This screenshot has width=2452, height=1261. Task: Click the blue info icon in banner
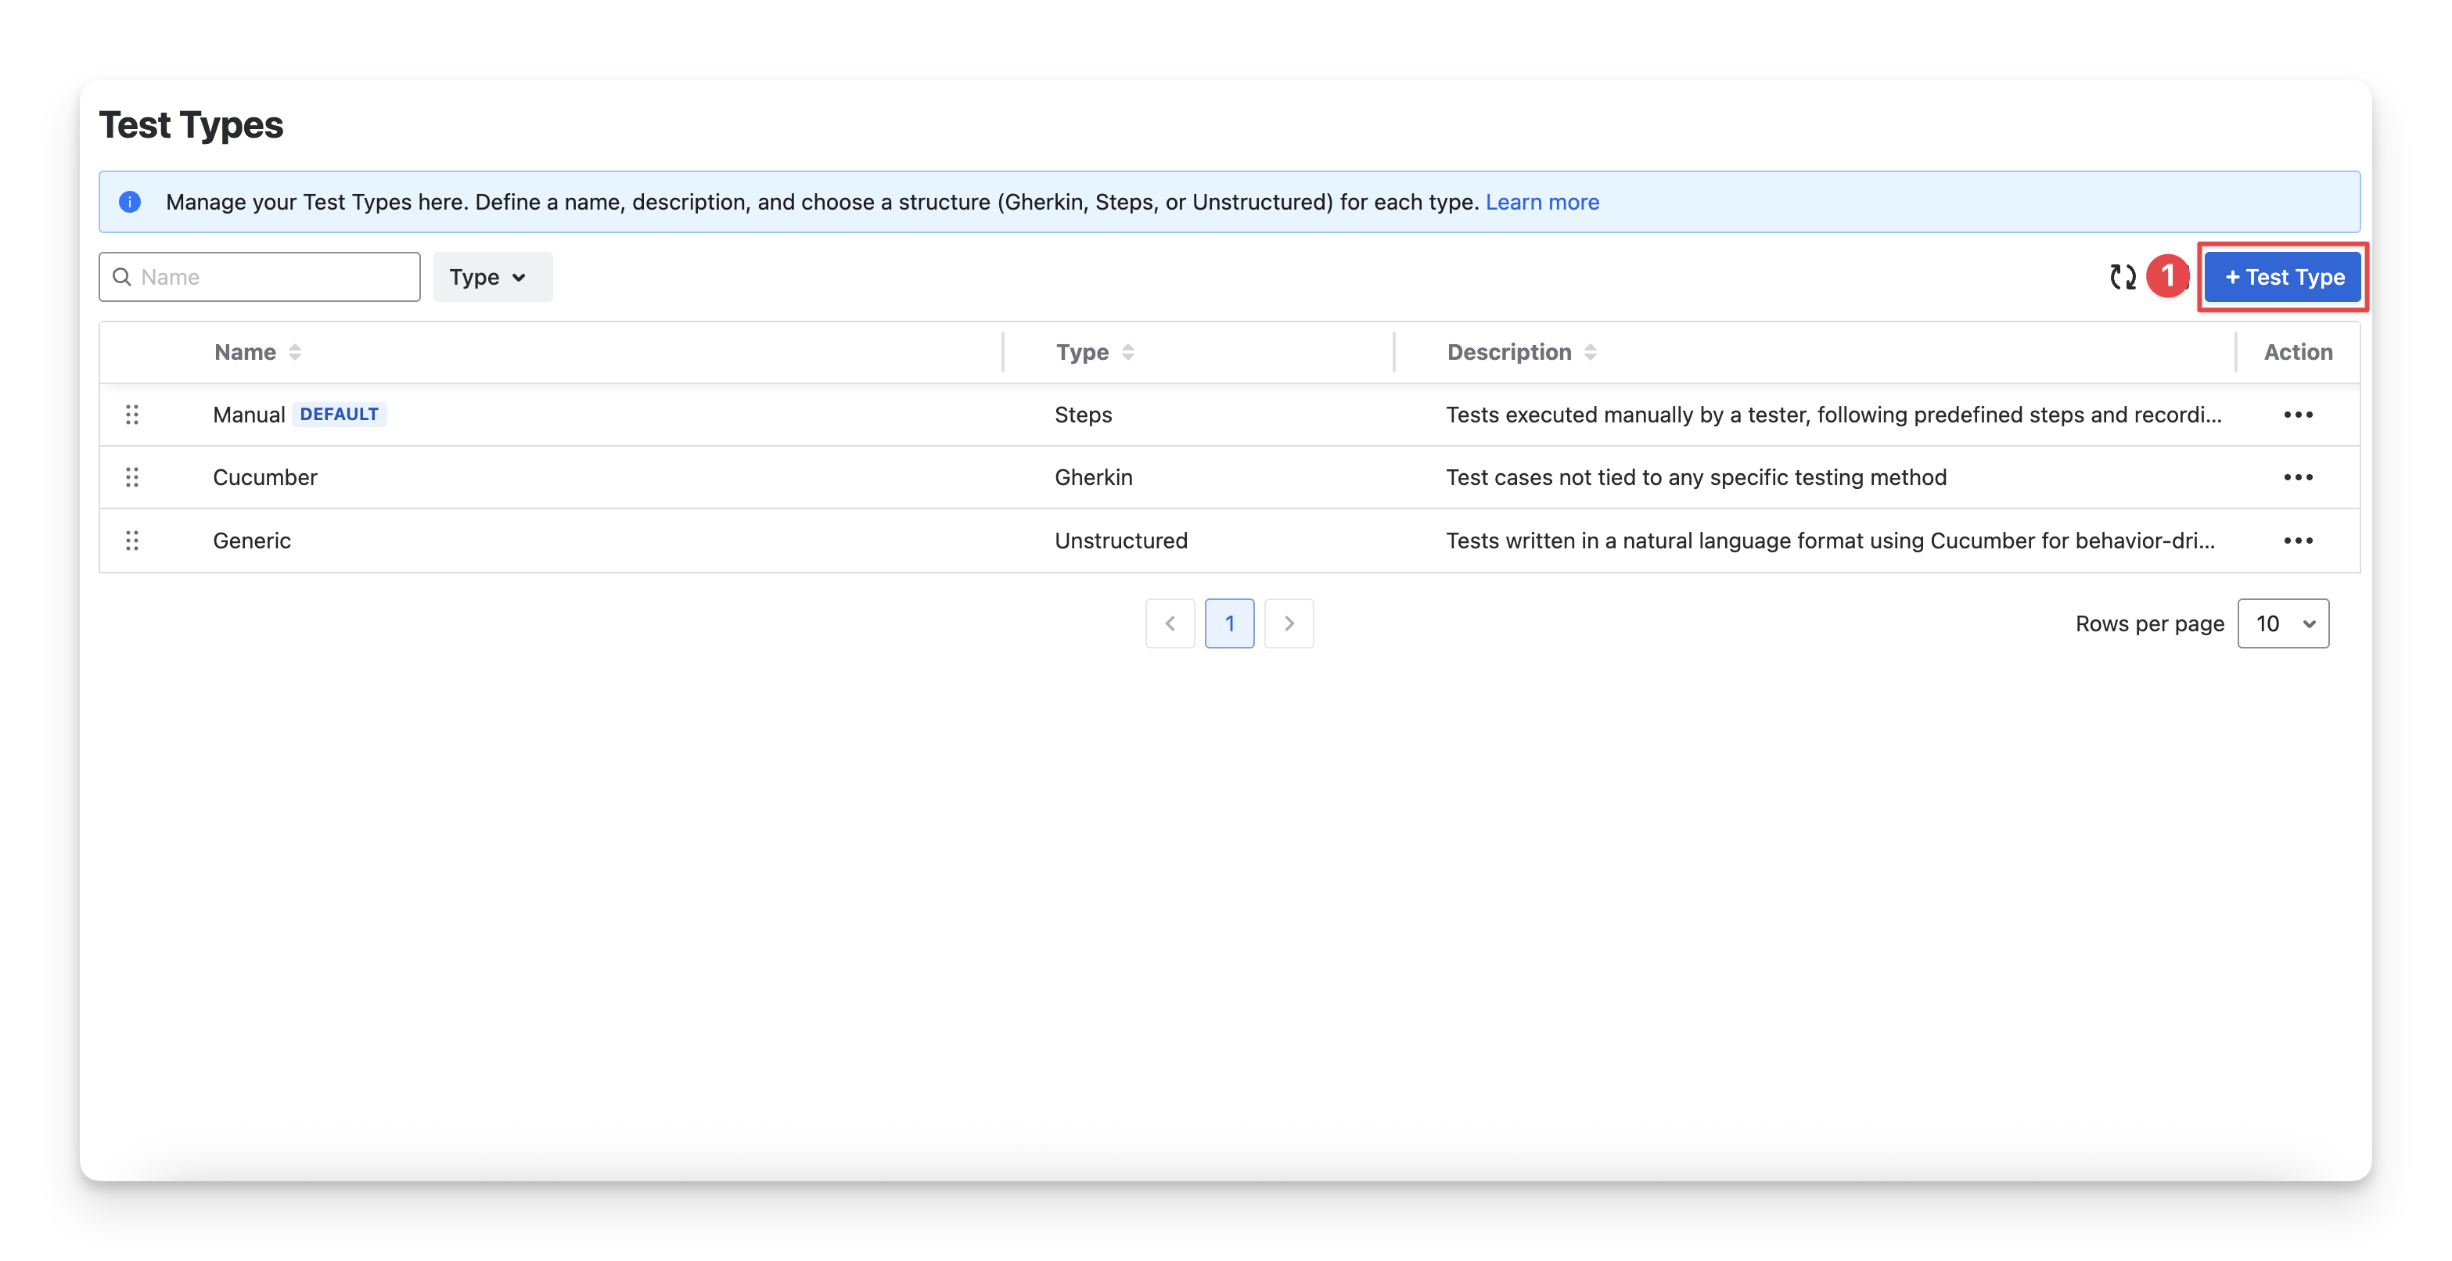(131, 202)
